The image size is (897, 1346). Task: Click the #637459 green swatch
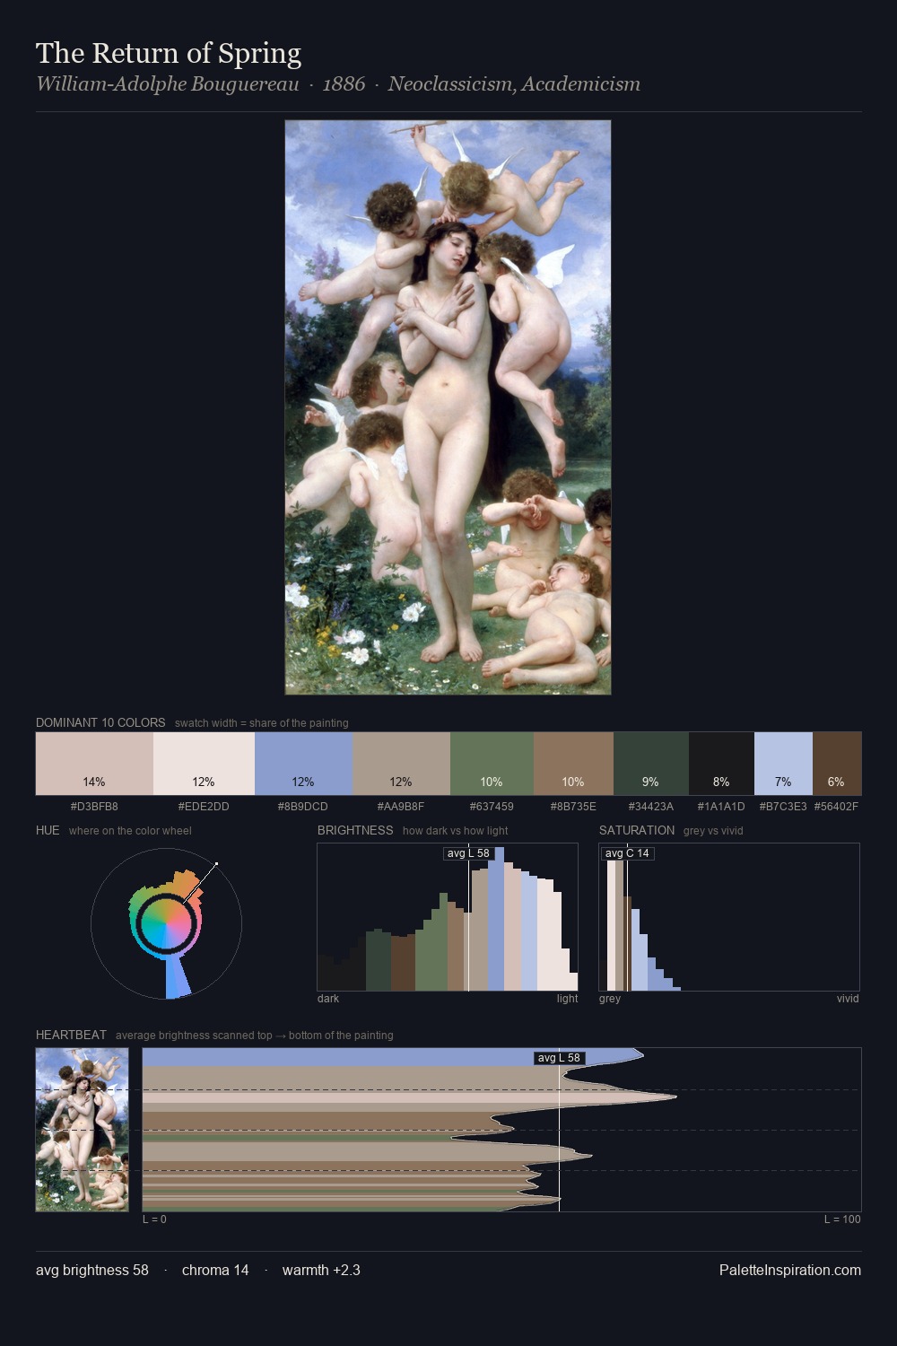pos(492,764)
